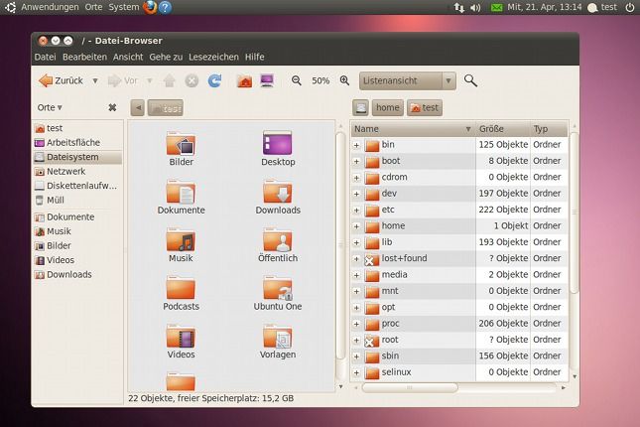Open the Firefox launcher in top panel
This screenshot has height=427, width=640.
click(x=150, y=7)
